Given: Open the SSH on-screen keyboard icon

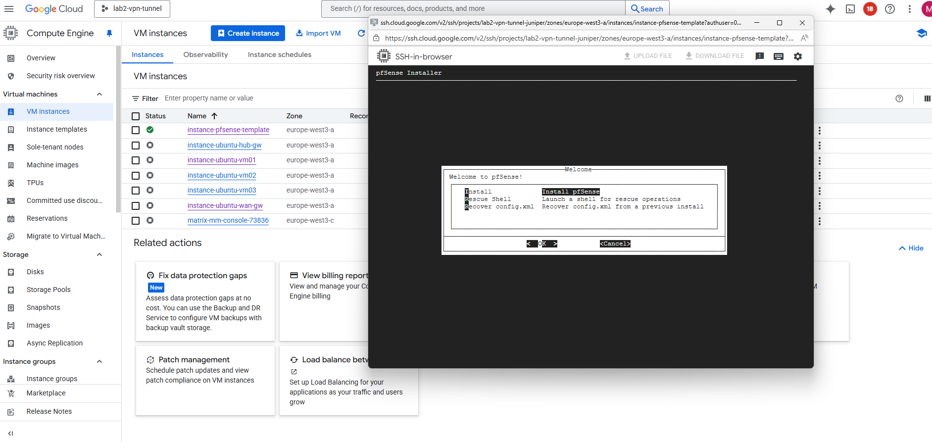Looking at the screenshot, I should coord(778,56).
